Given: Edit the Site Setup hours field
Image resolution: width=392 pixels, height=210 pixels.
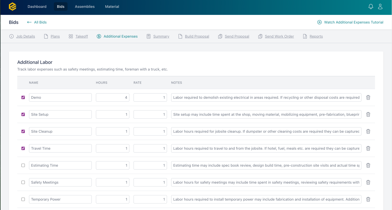Looking at the screenshot, I should click(x=113, y=114).
